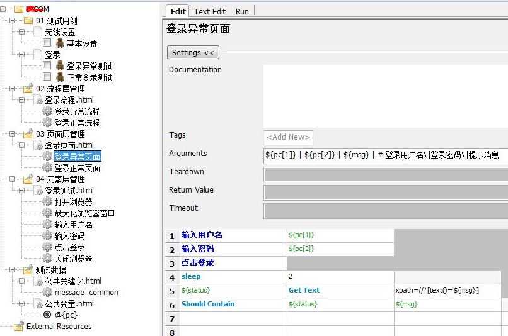Screen dimensions: 508x336
Task: Select row 3 keyword cell 点击登录
Action: [x=233, y=263]
